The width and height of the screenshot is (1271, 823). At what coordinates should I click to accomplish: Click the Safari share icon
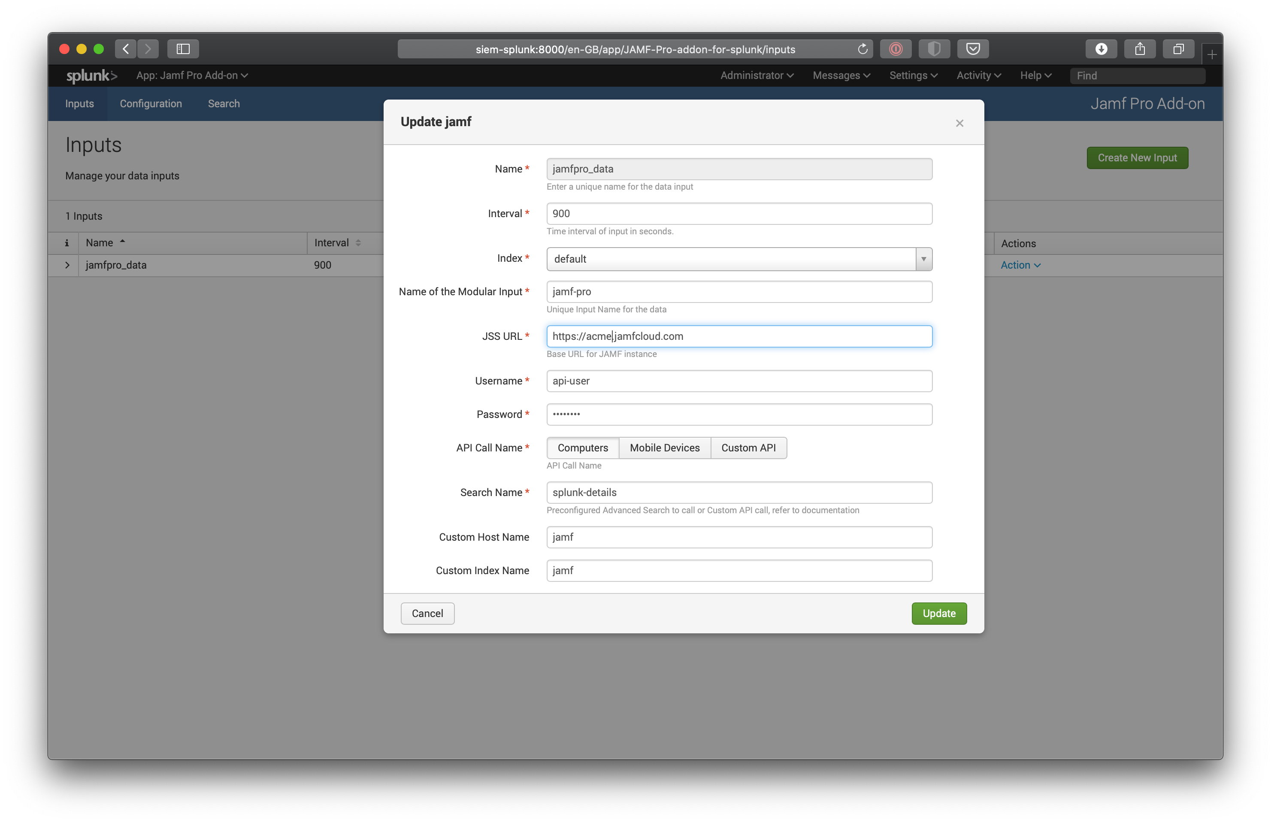click(x=1139, y=49)
